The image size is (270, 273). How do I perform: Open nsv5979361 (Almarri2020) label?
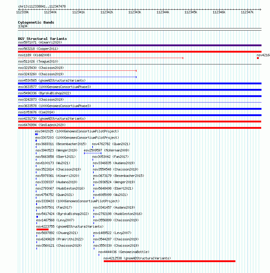[58, 176]
